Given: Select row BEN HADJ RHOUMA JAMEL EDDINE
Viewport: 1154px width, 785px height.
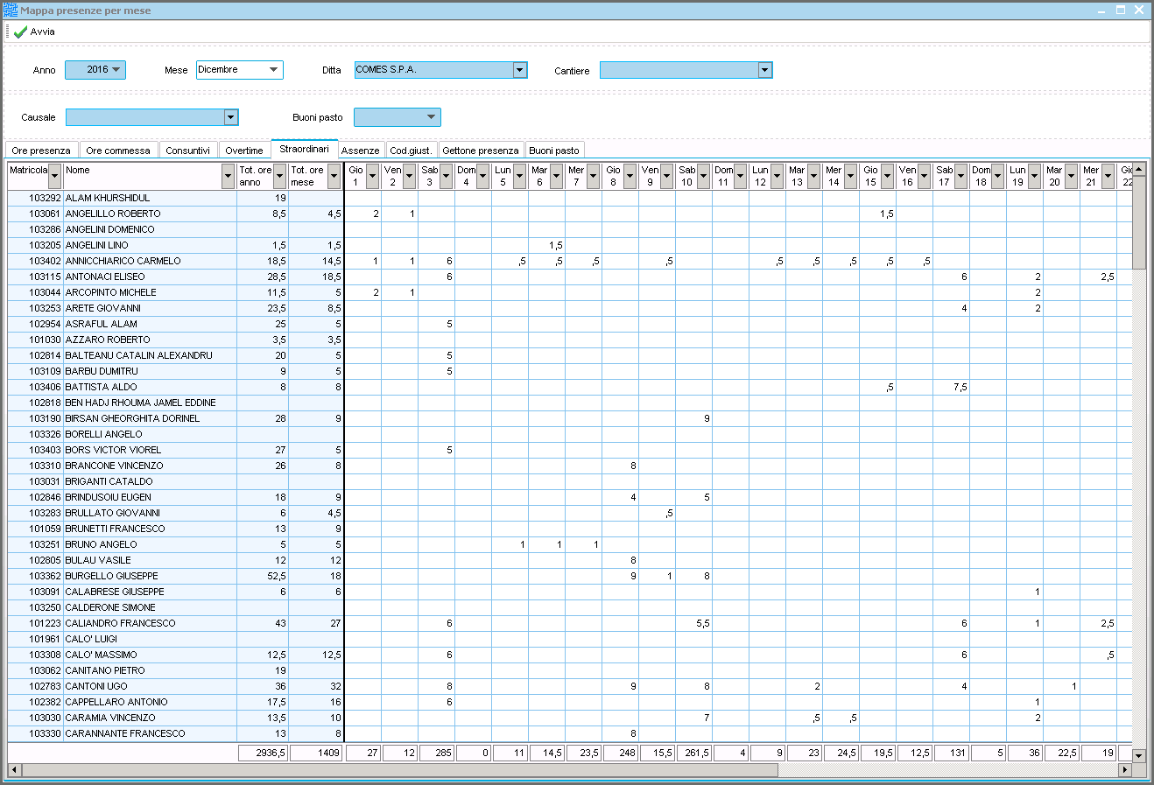Looking at the screenshot, I should pos(570,403).
